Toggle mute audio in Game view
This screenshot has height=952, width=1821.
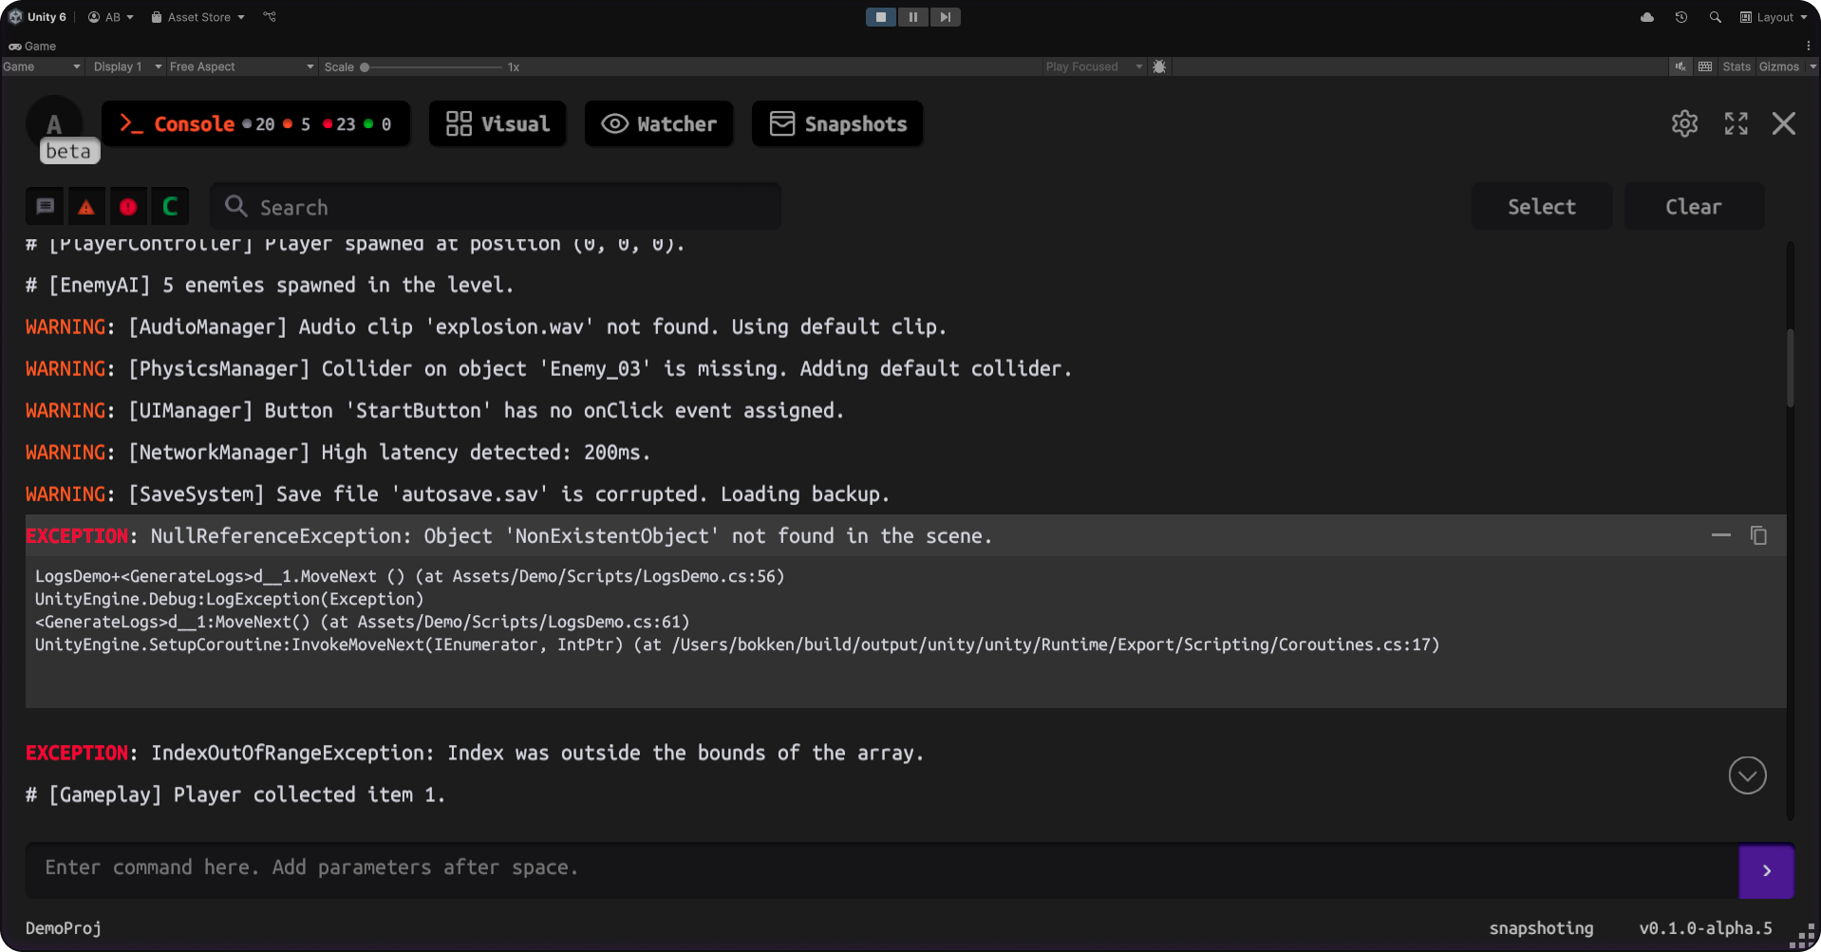[x=1680, y=66]
